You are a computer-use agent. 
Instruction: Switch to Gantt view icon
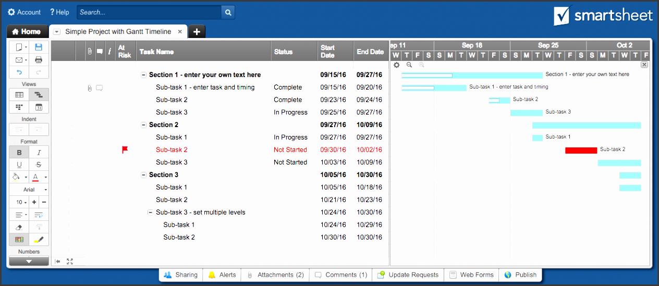pos(39,95)
